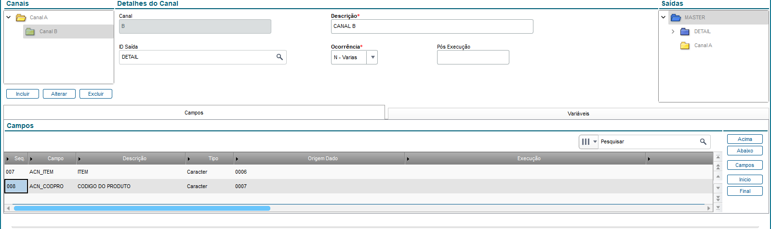Click the Pós Execução input field
This screenshot has height=229, width=771.
473,57
